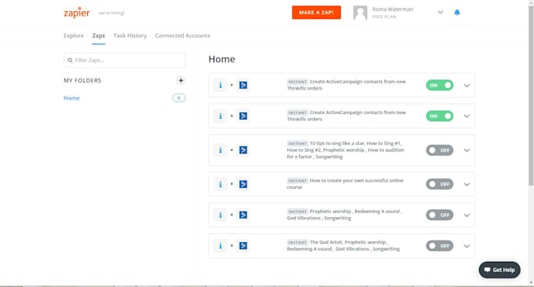Image resolution: width=534 pixels, height=287 pixels.
Task: Go to the Connected Accounts tab
Action: tap(182, 35)
